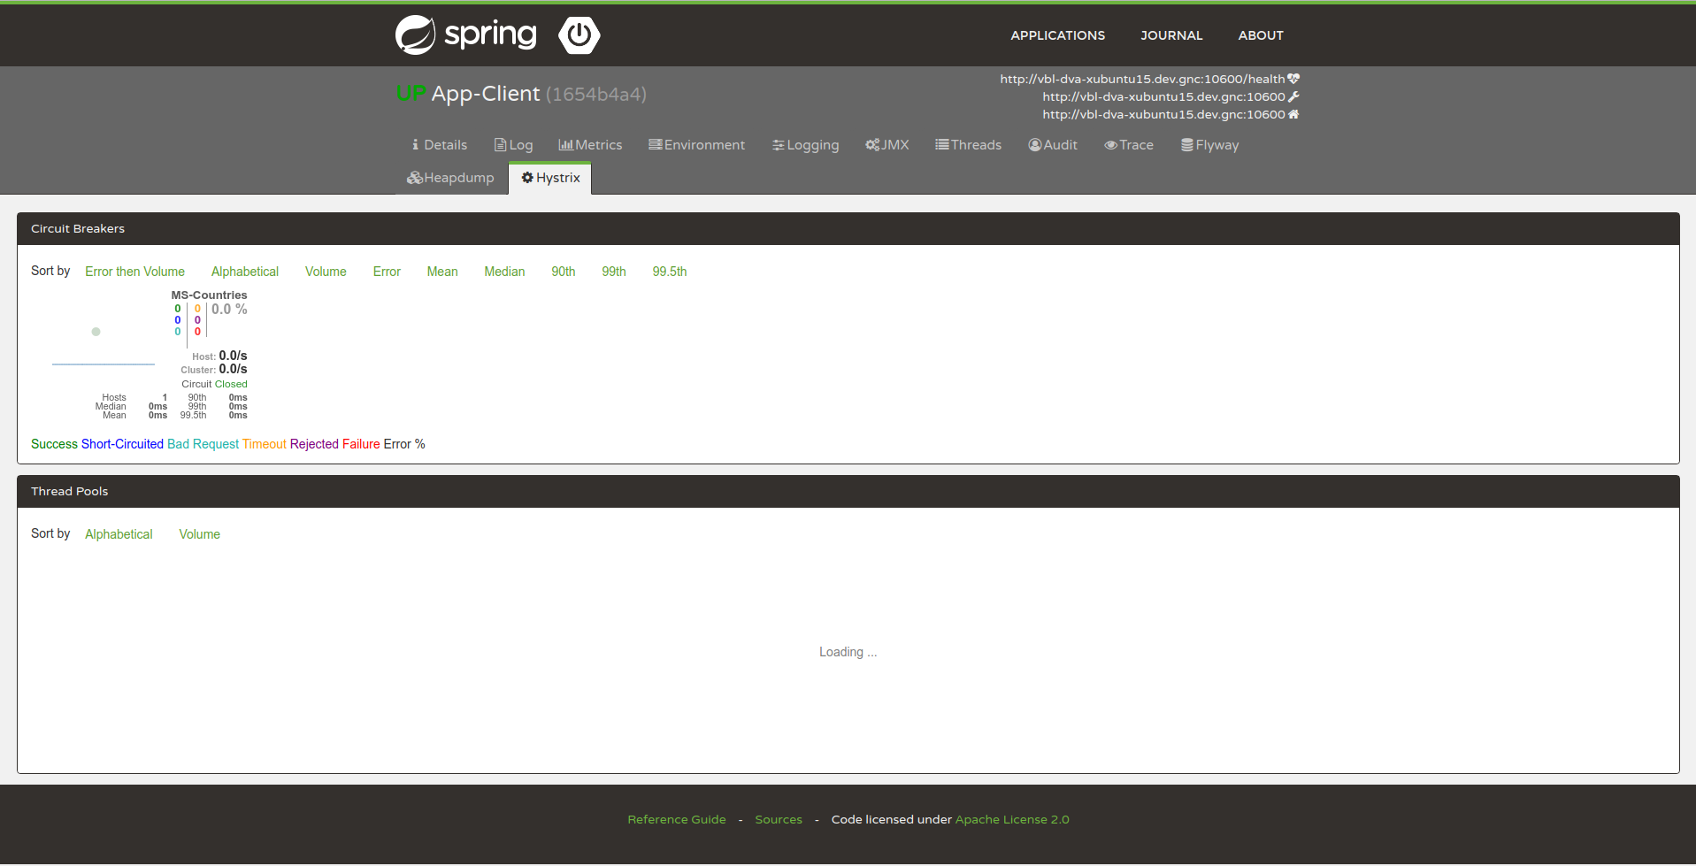Open the Applications menu

1057,35
